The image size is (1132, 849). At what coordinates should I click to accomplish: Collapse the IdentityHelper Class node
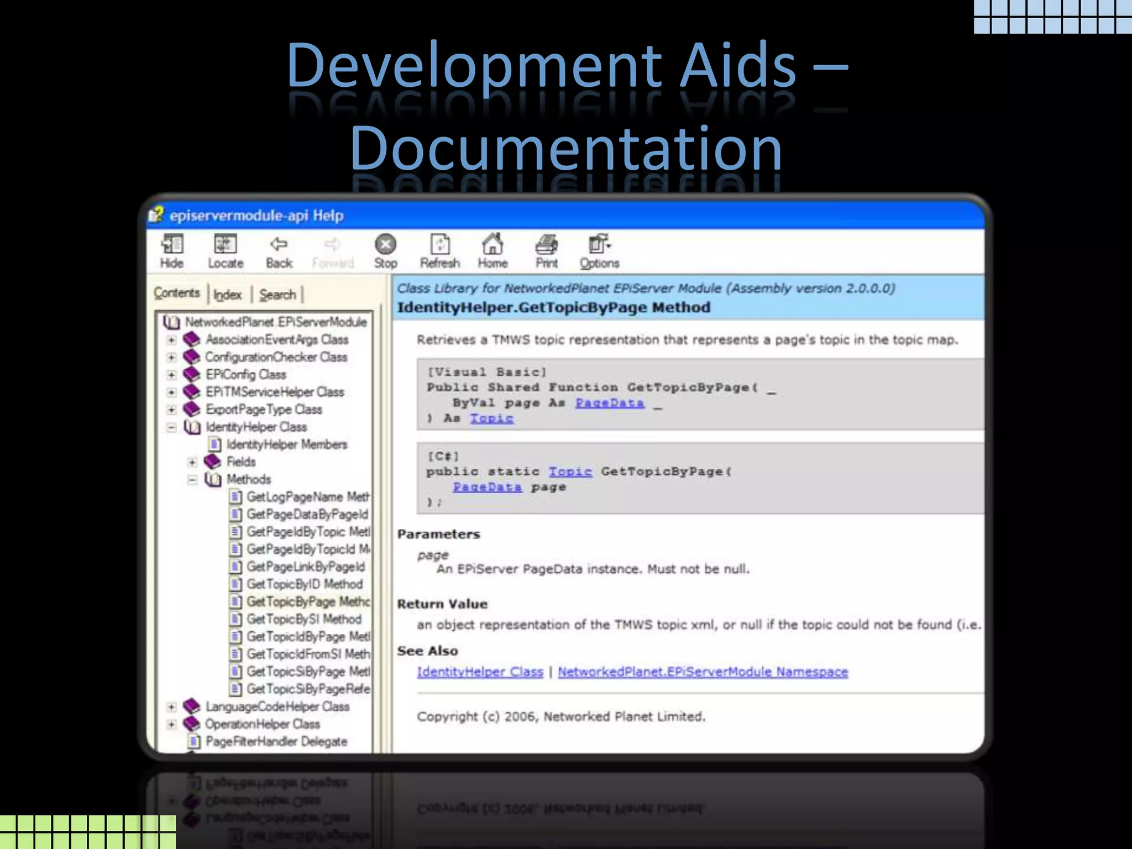click(171, 427)
